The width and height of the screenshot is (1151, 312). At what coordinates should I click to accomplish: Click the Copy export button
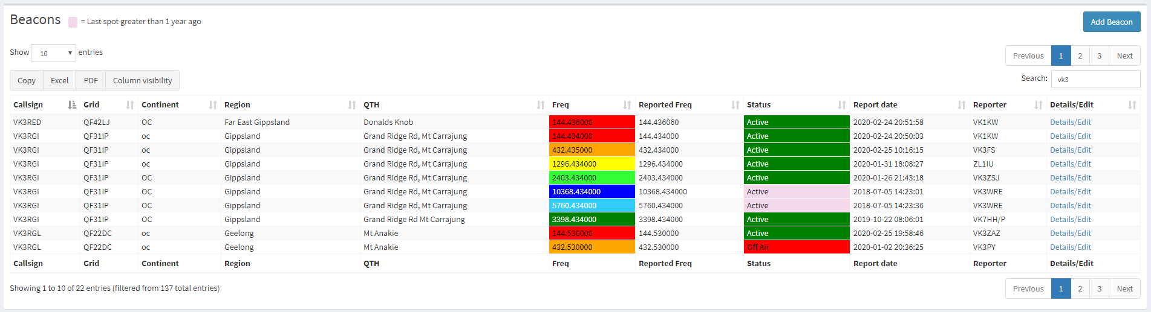(27, 80)
